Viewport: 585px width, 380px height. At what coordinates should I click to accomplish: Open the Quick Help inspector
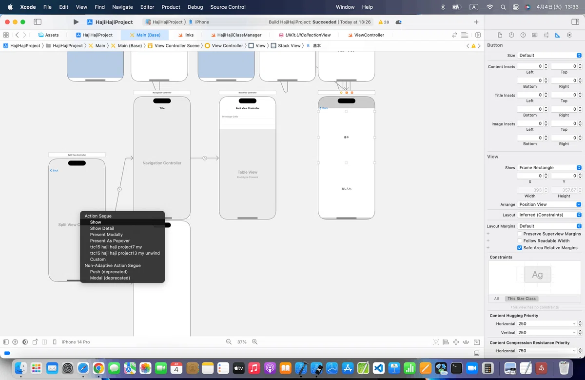coord(523,35)
